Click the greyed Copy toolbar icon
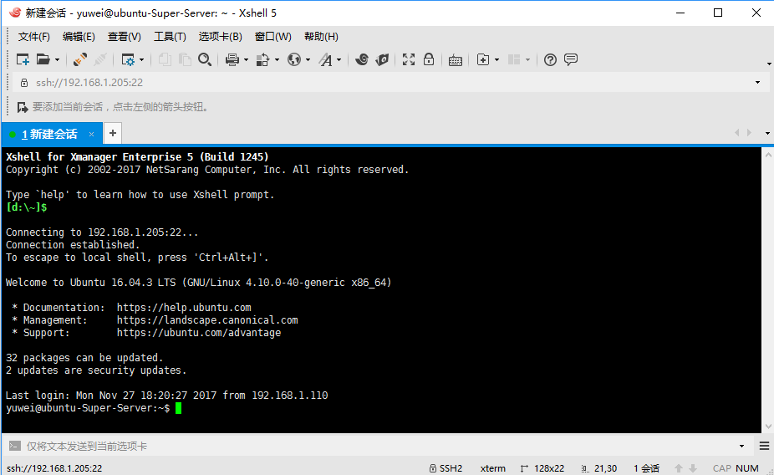The height and width of the screenshot is (475, 774). point(165,59)
